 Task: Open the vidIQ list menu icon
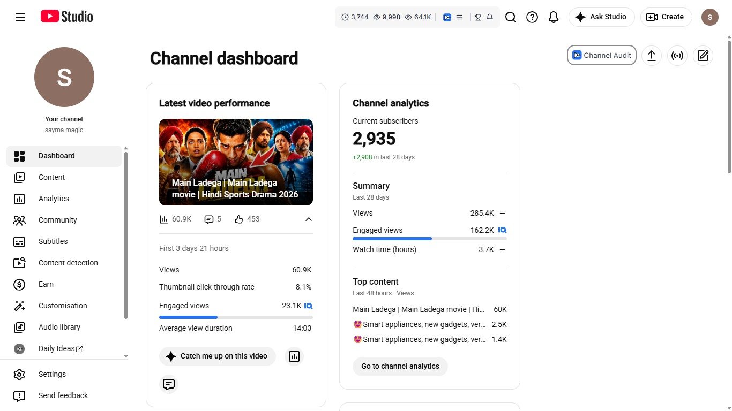click(x=459, y=17)
